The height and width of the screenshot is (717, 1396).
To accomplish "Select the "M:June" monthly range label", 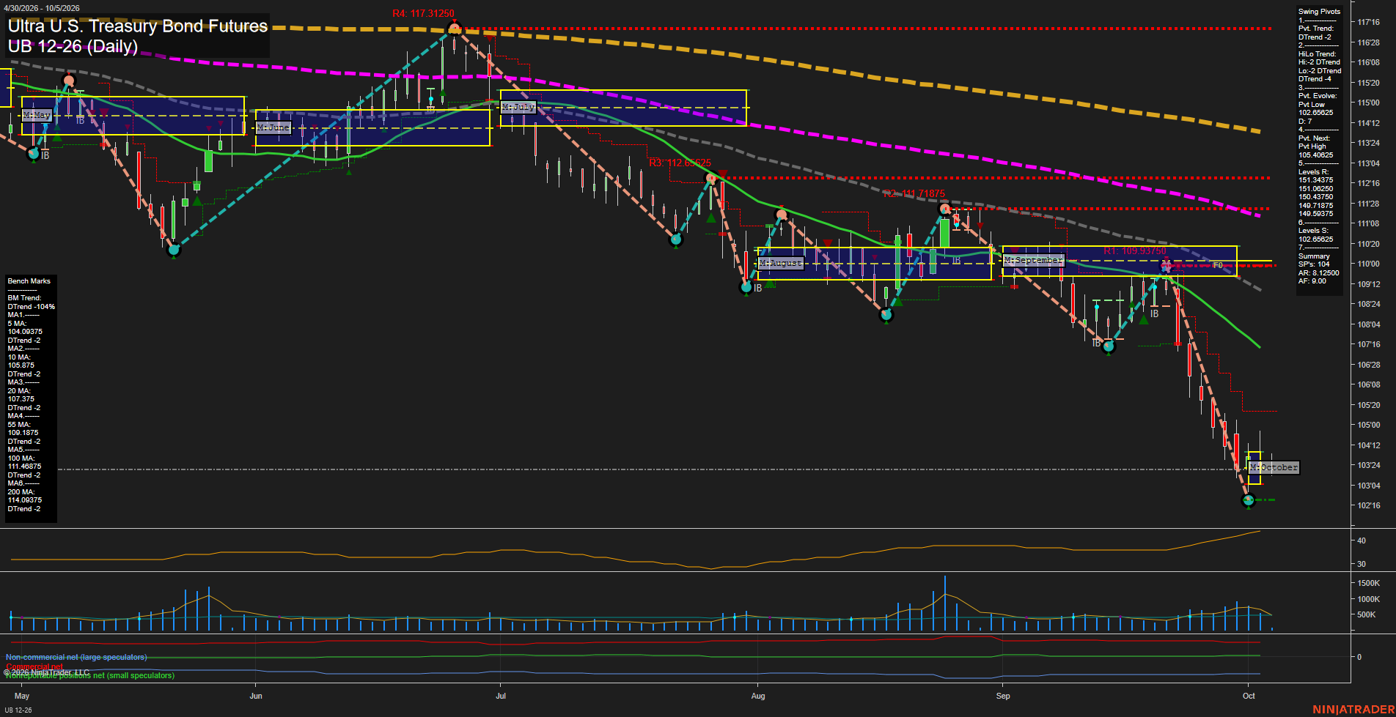I will [273, 127].
